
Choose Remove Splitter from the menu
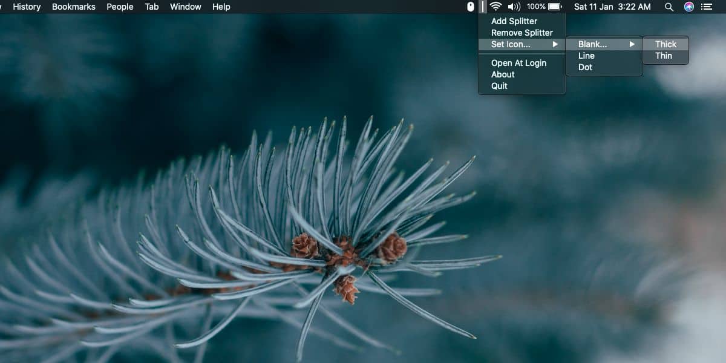coord(522,33)
